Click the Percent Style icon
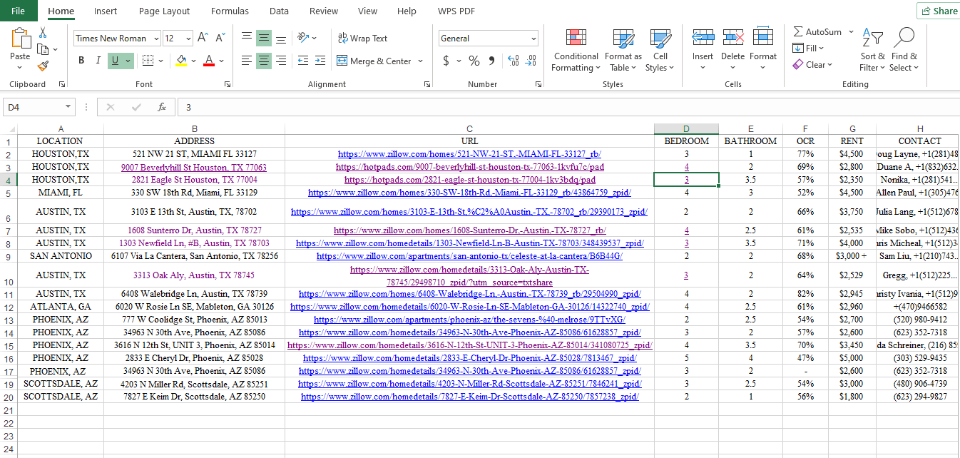 pos(474,61)
